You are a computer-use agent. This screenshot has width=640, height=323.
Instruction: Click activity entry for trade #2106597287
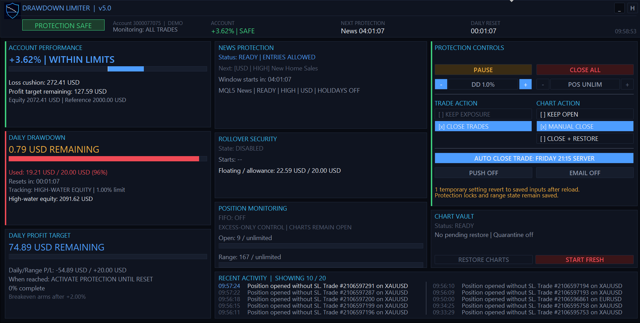pos(313,292)
